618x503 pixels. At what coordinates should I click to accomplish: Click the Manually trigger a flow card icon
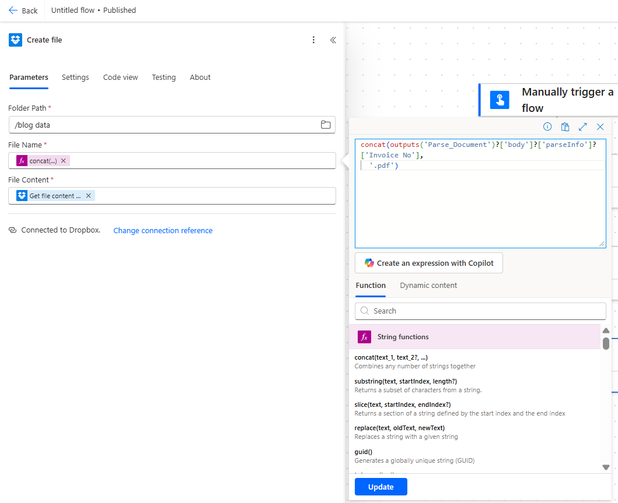pyautogui.click(x=500, y=99)
